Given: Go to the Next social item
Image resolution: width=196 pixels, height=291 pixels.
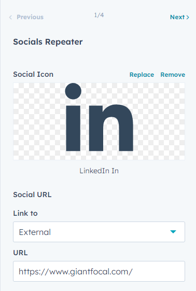Looking at the screenshot, I should (x=179, y=17).
